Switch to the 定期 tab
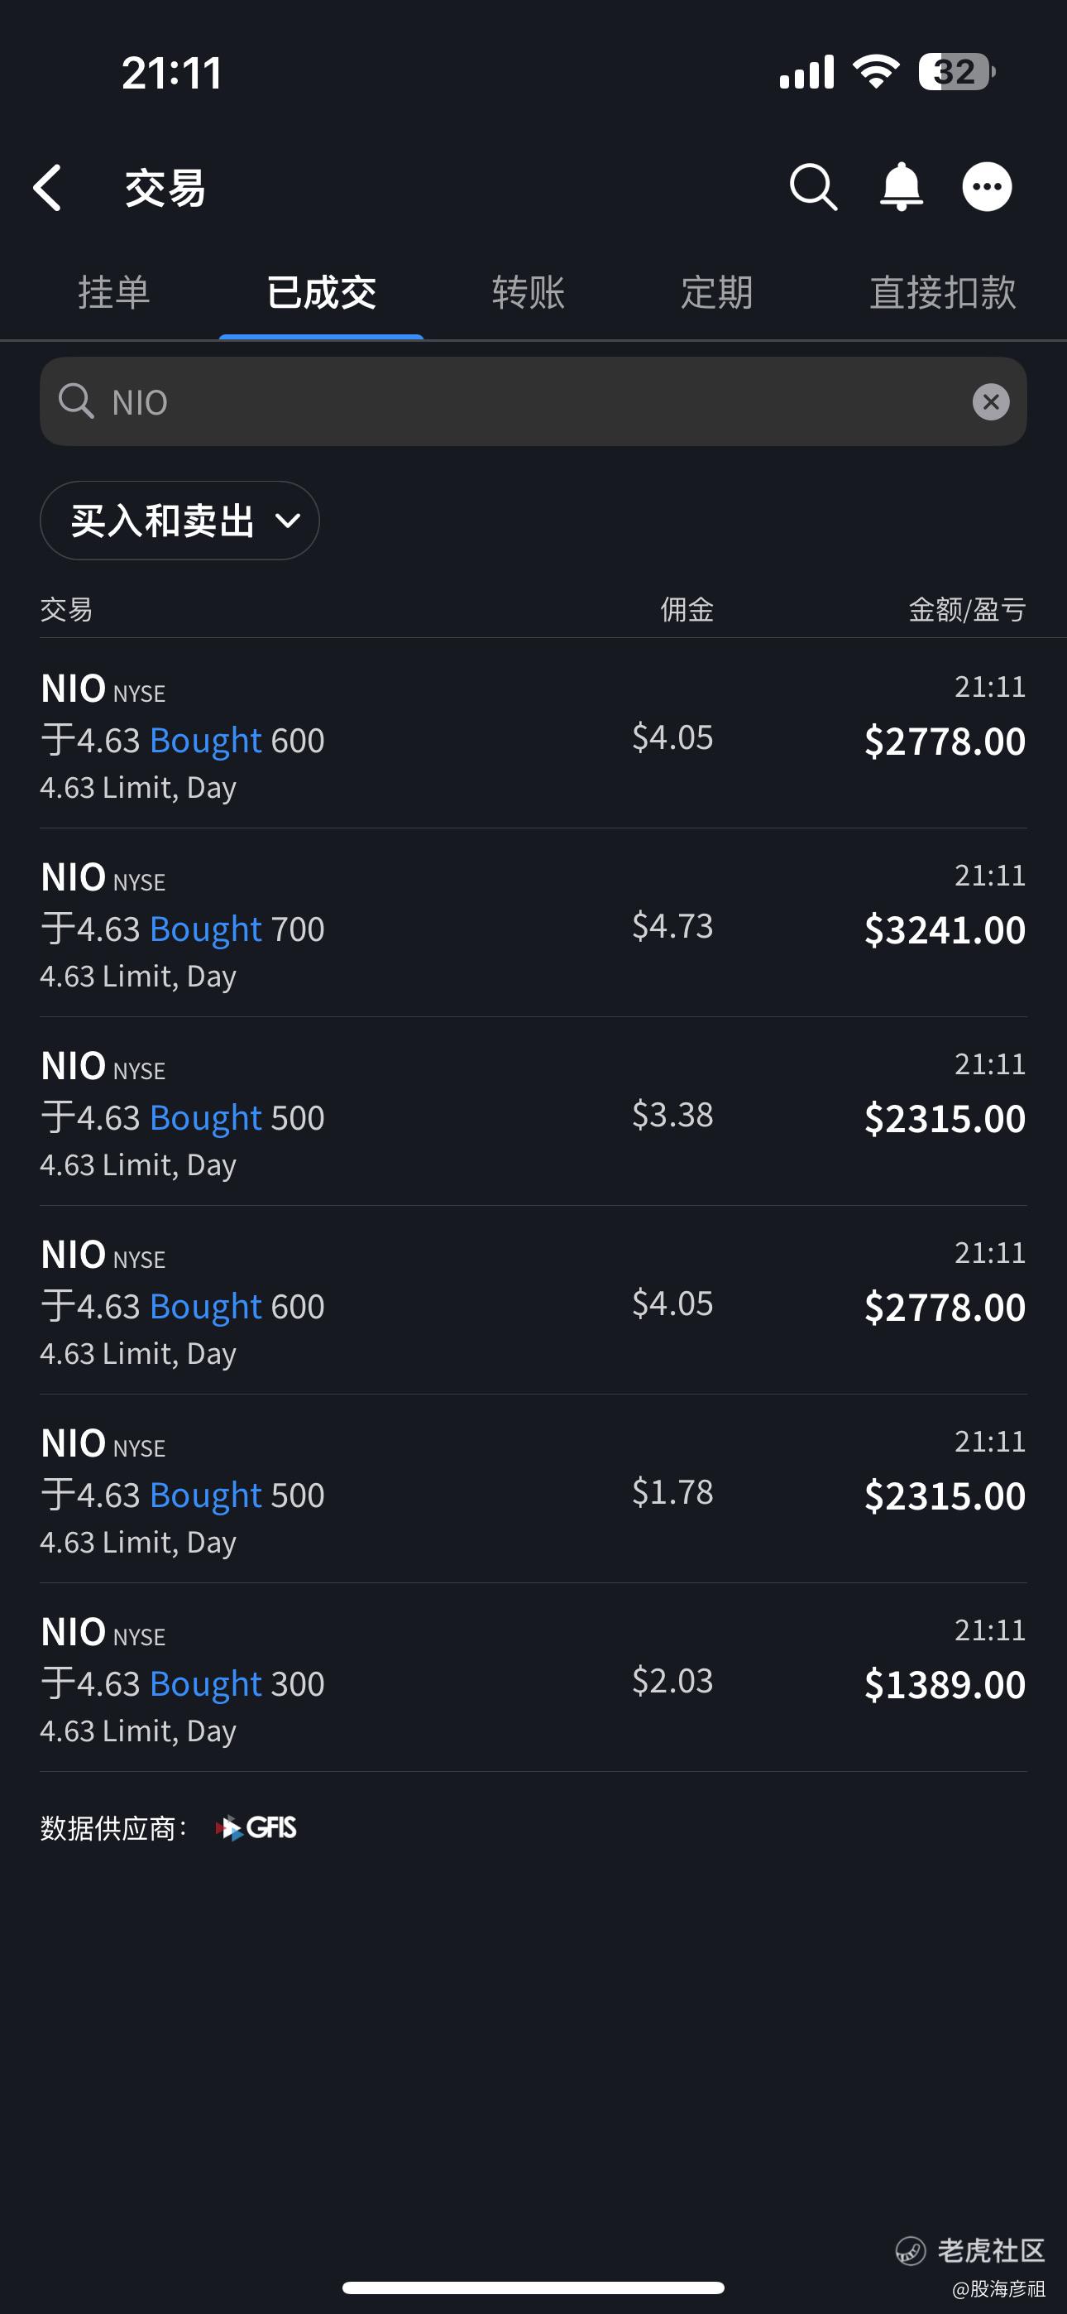This screenshot has width=1067, height=2314. point(717,293)
